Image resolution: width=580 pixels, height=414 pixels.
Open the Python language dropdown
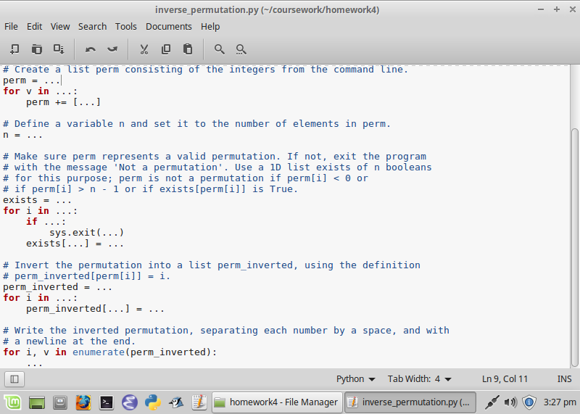tap(355, 379)
